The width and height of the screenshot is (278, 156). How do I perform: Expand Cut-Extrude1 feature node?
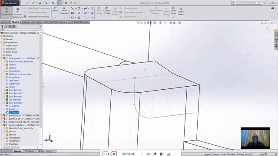4,100
